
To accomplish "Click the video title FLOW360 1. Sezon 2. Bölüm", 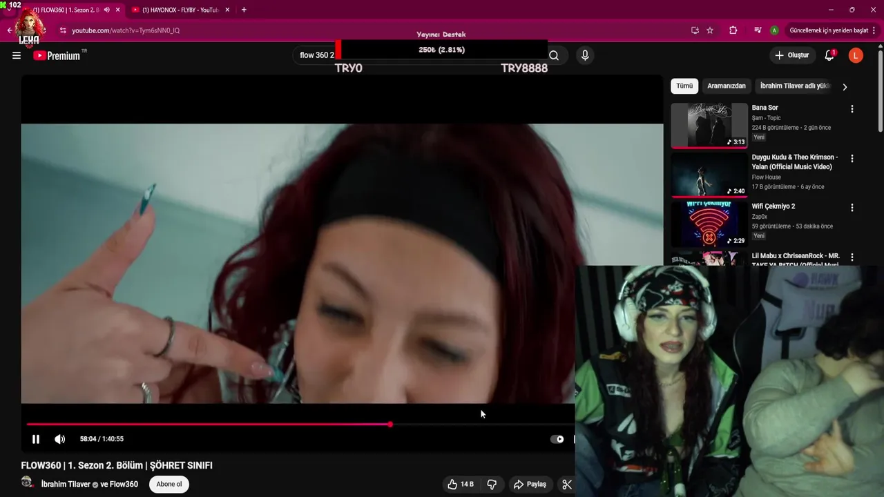I will click(x=117, y=465).
